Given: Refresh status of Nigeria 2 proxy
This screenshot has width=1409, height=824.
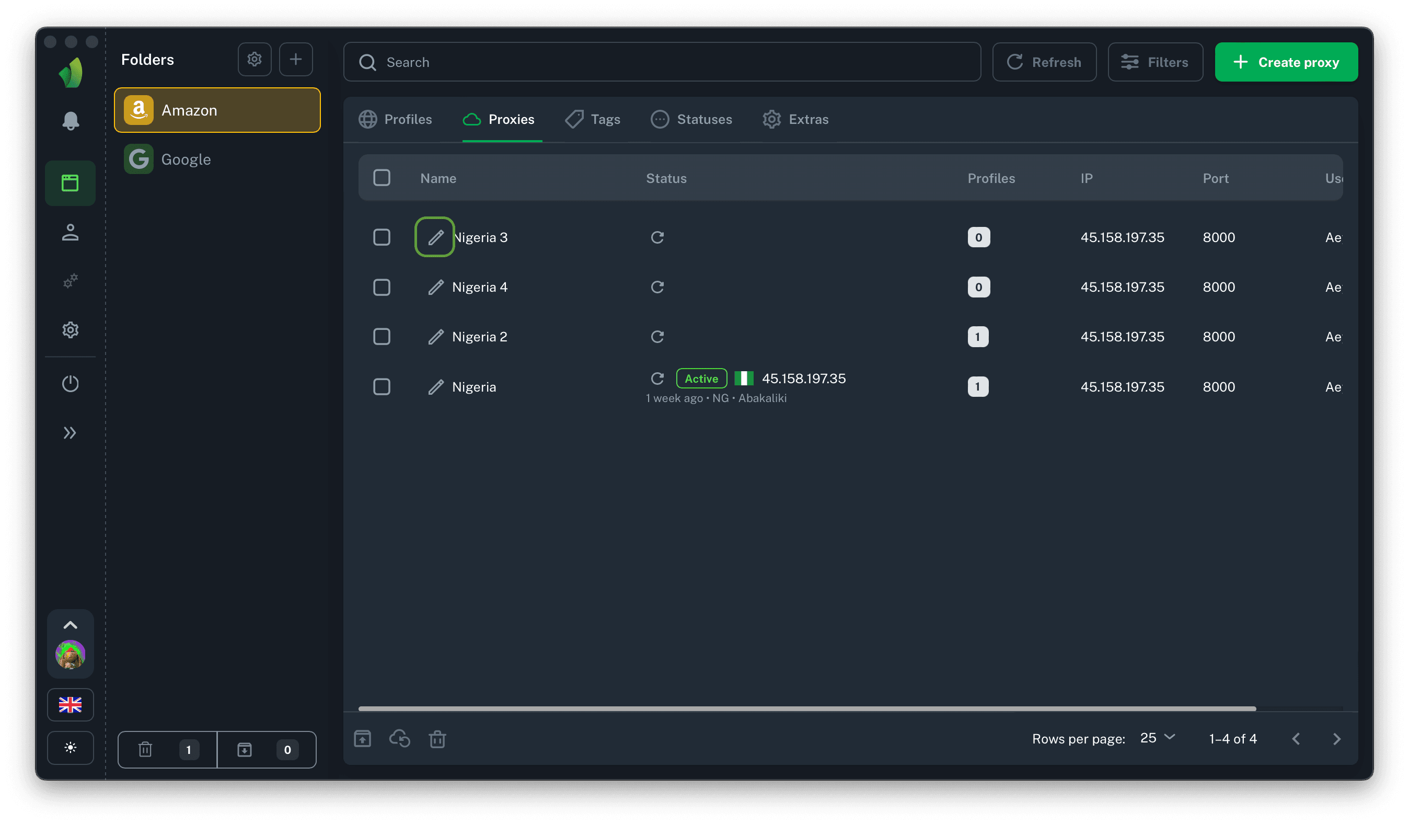Looking at the screenshot, I should click(657, 337).
